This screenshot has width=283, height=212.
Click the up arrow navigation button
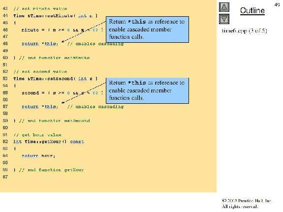click(x=224, y=7)
